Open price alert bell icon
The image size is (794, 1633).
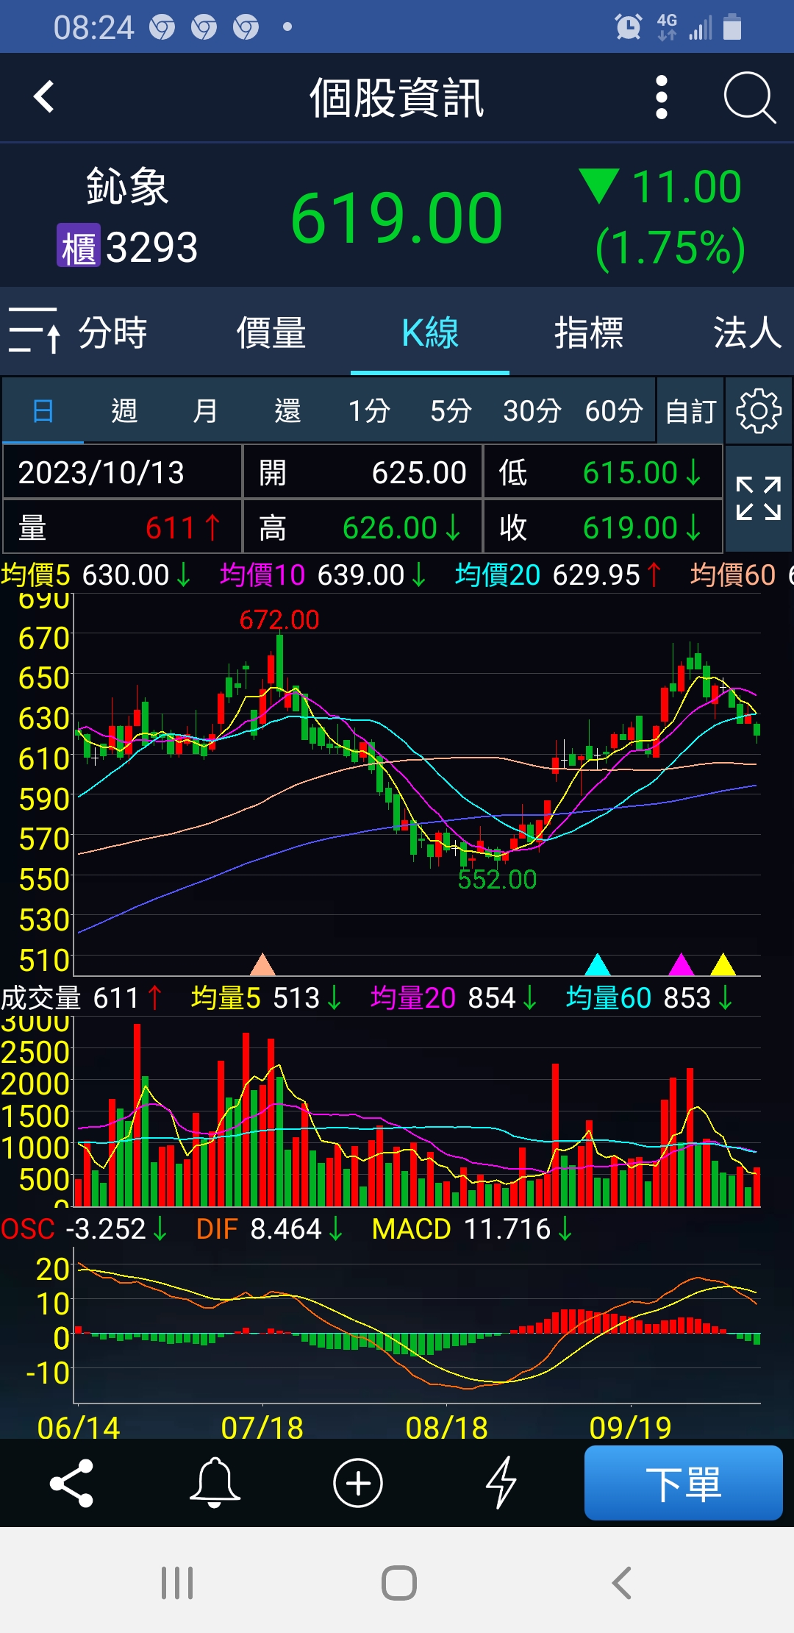[x=215, y=1483]
